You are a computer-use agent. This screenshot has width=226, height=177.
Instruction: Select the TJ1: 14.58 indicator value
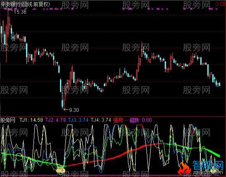(x=31, y=120)
